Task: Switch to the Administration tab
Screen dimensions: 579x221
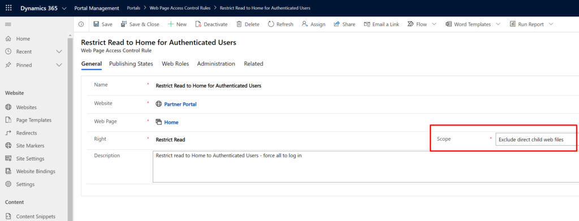Action: [216, 64]
